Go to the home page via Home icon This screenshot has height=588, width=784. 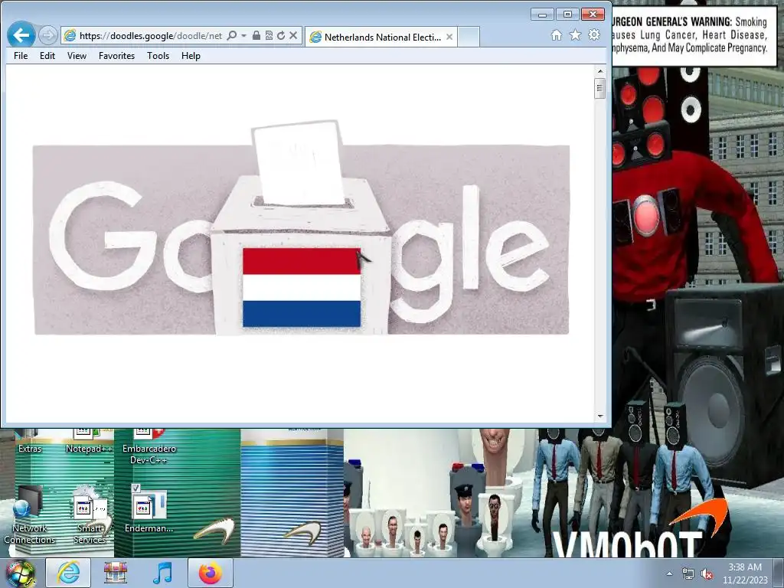(557, 35)
